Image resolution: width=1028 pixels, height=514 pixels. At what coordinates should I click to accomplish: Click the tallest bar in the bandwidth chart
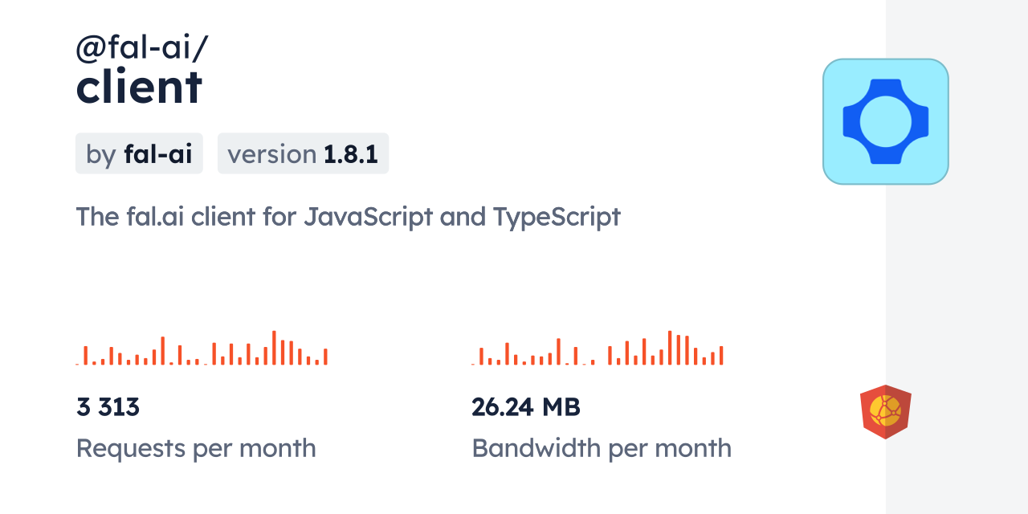click(x=670, y=348)
